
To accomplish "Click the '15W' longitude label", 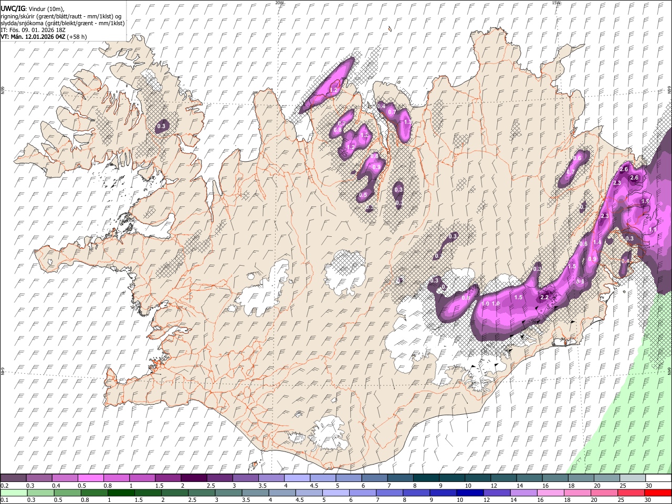I will 556,3.
